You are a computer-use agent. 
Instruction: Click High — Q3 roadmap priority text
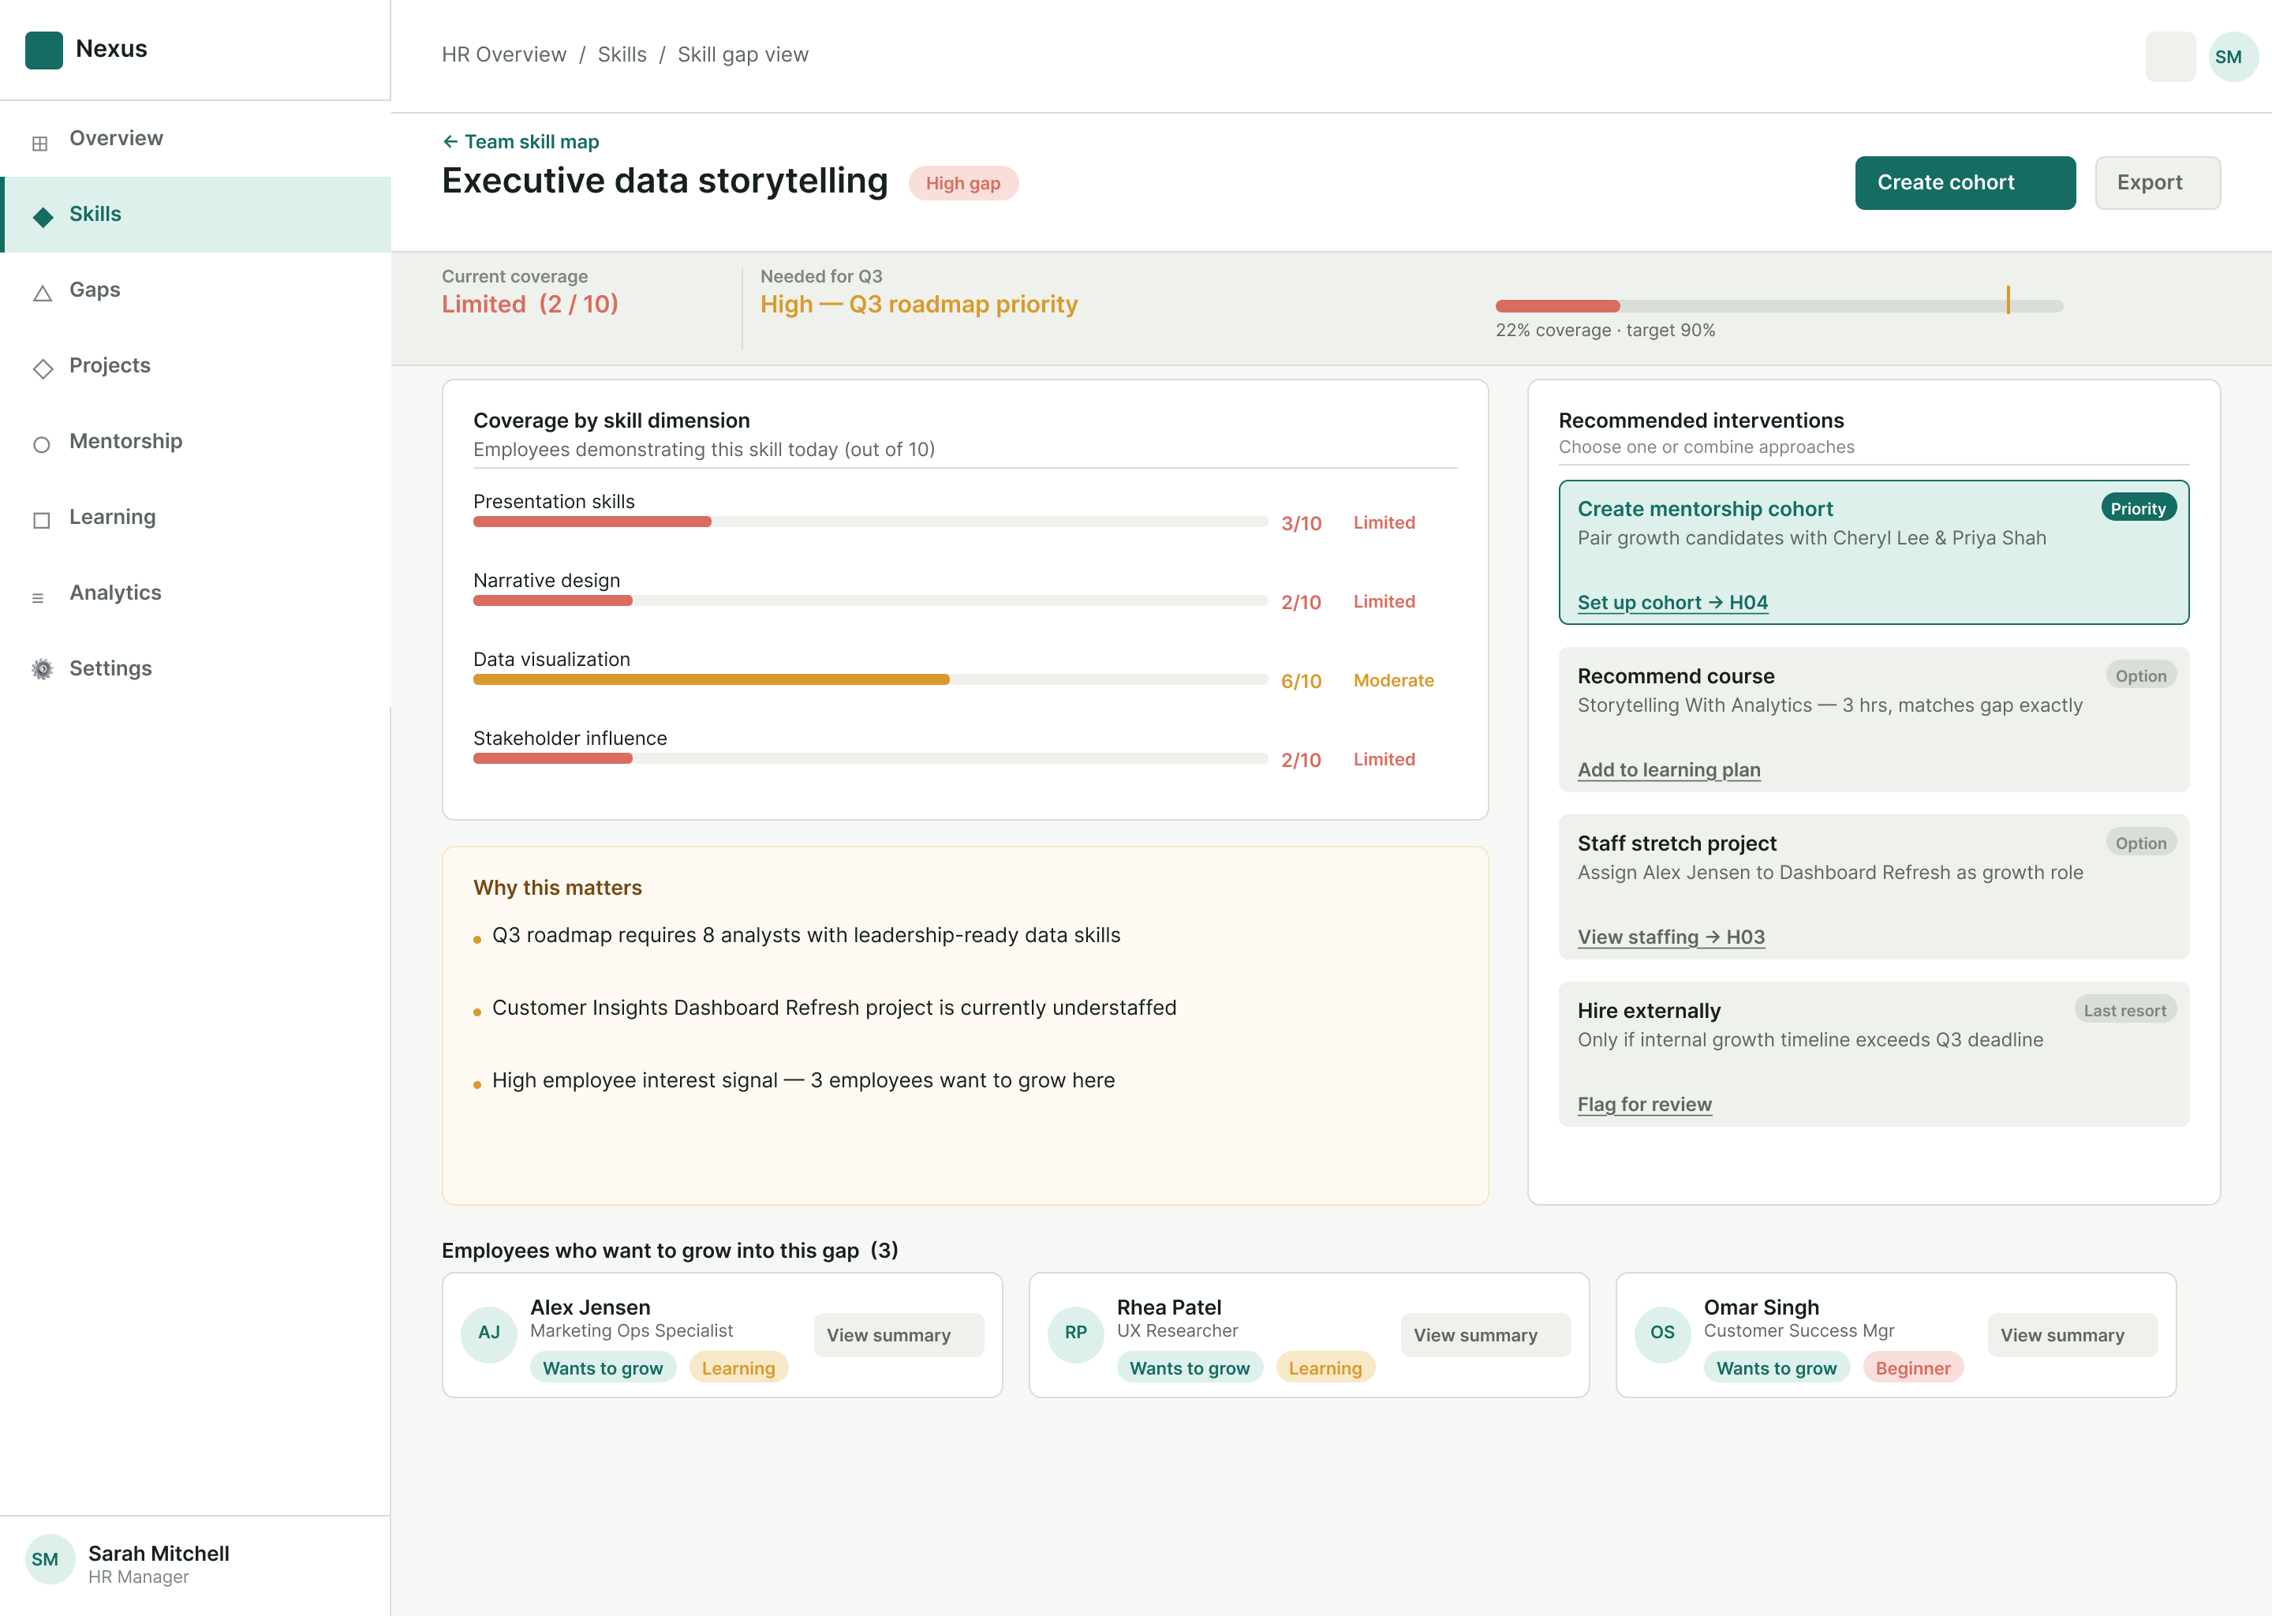pos(918,305)
